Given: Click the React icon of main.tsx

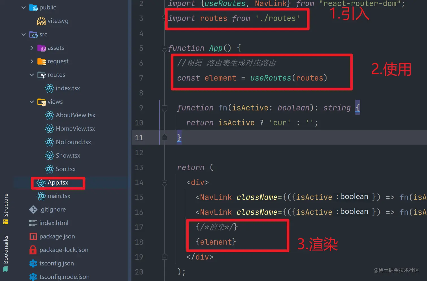Looking at the screenshot, I should click(41, 196).
